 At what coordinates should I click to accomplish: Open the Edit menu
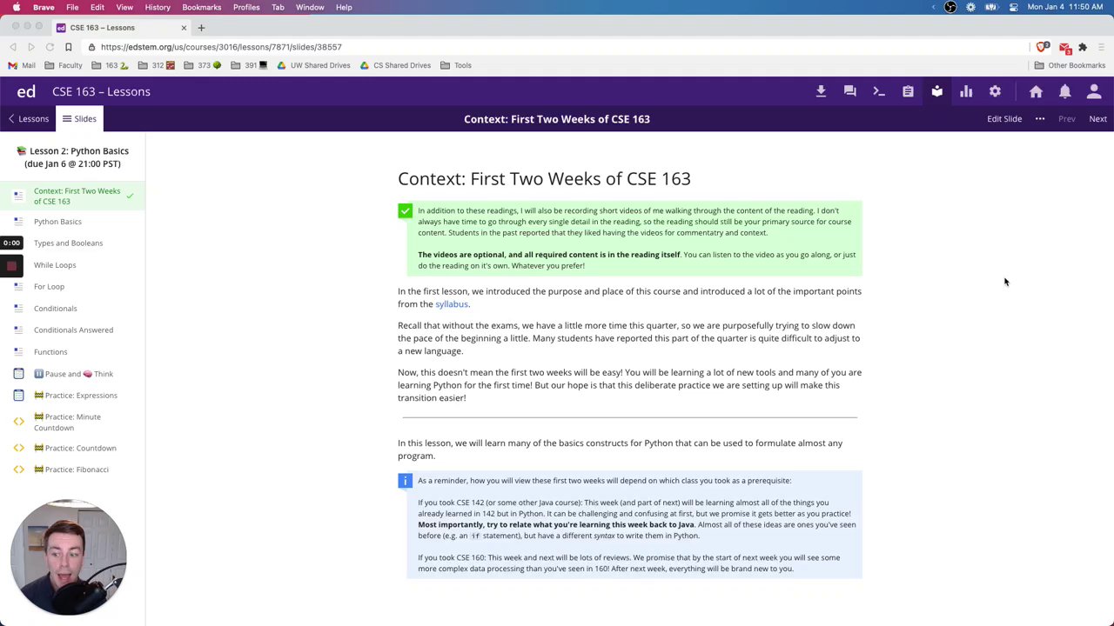(97, 7)
